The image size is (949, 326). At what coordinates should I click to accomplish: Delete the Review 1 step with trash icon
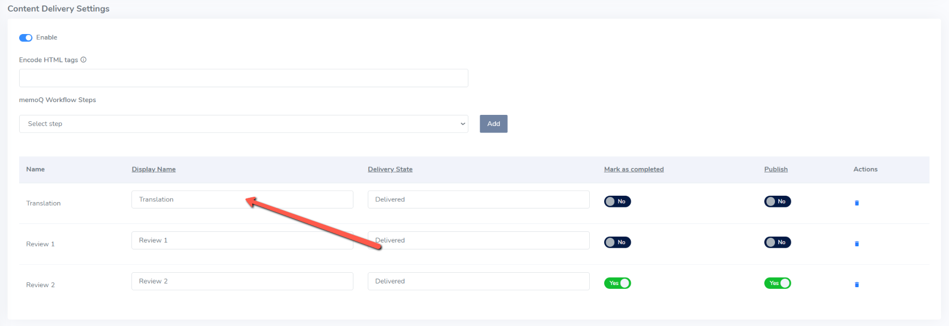coord(857,244)
